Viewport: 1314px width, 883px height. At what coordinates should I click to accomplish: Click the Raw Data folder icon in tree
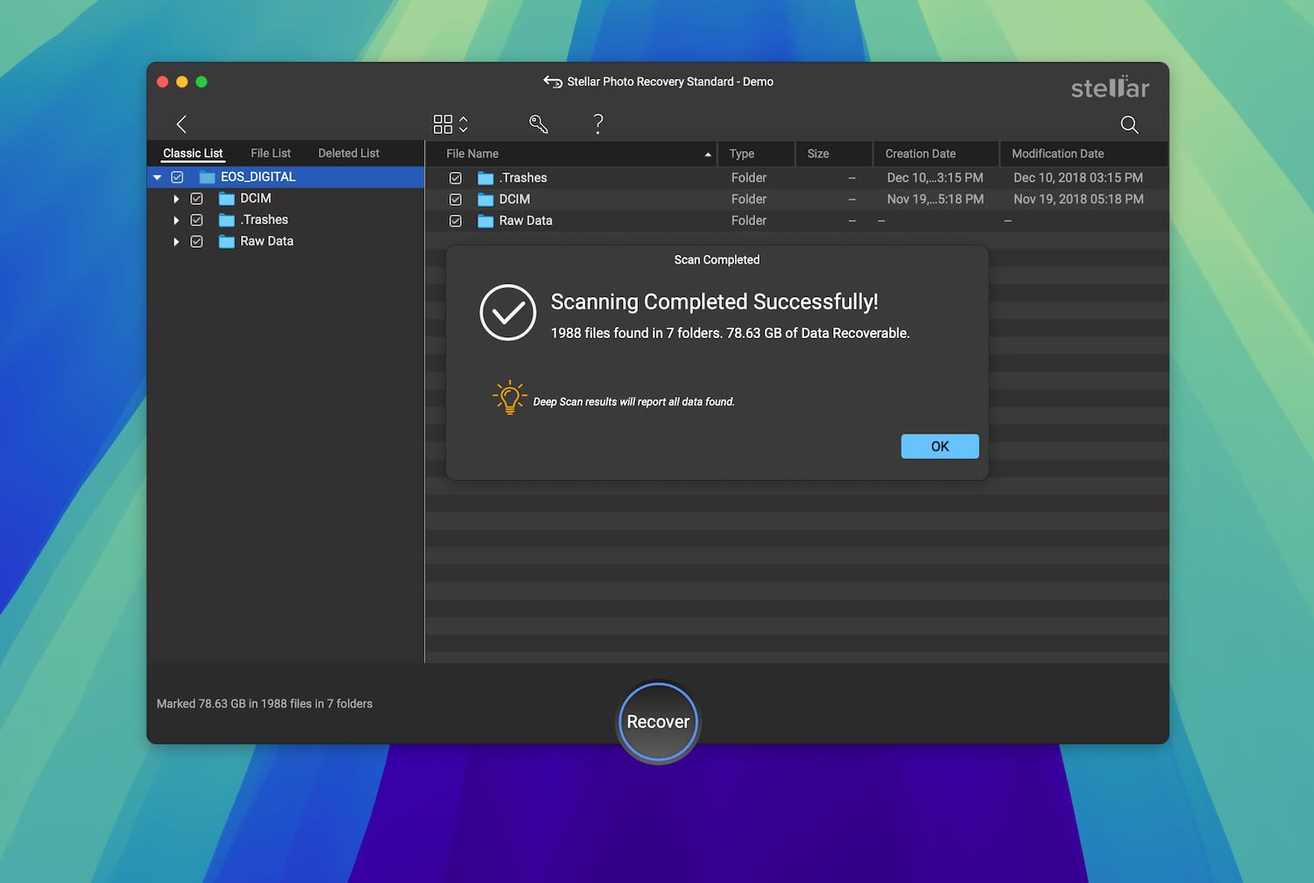click(227, 242)
